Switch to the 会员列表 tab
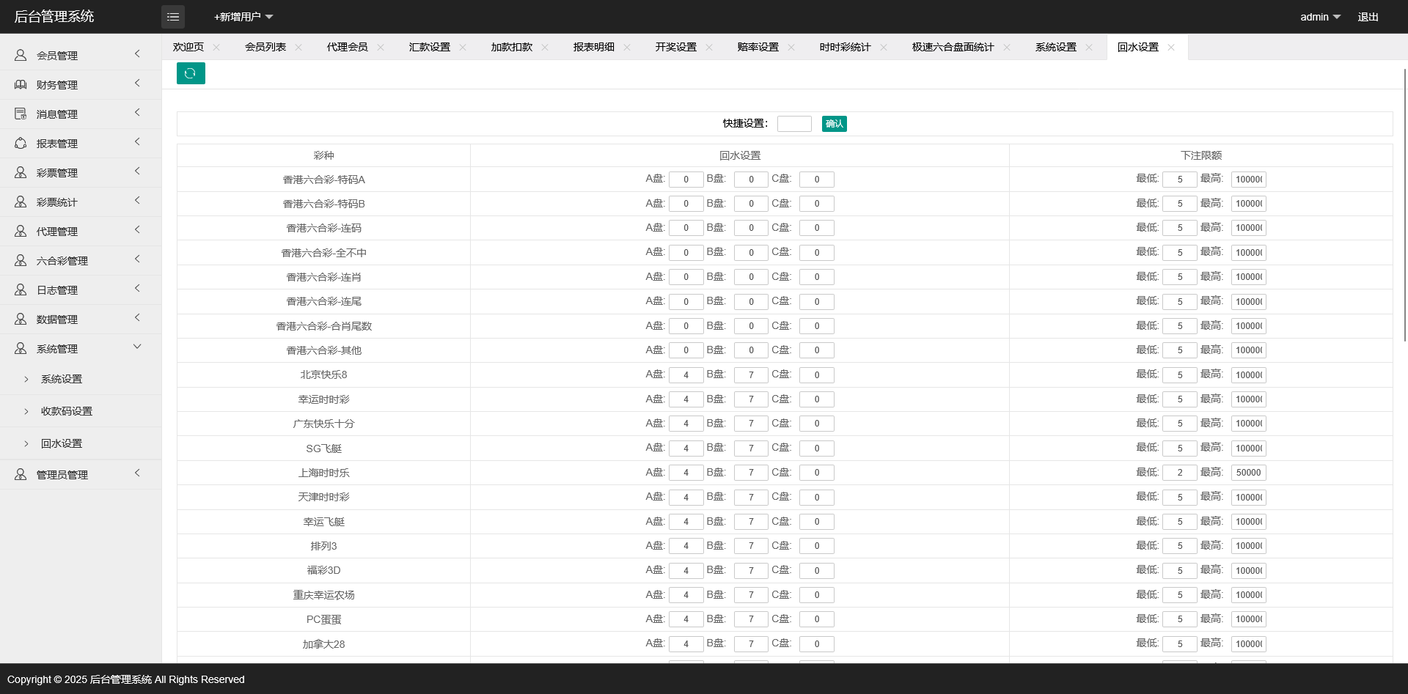 pyautogui.click(x=265, y=47)
